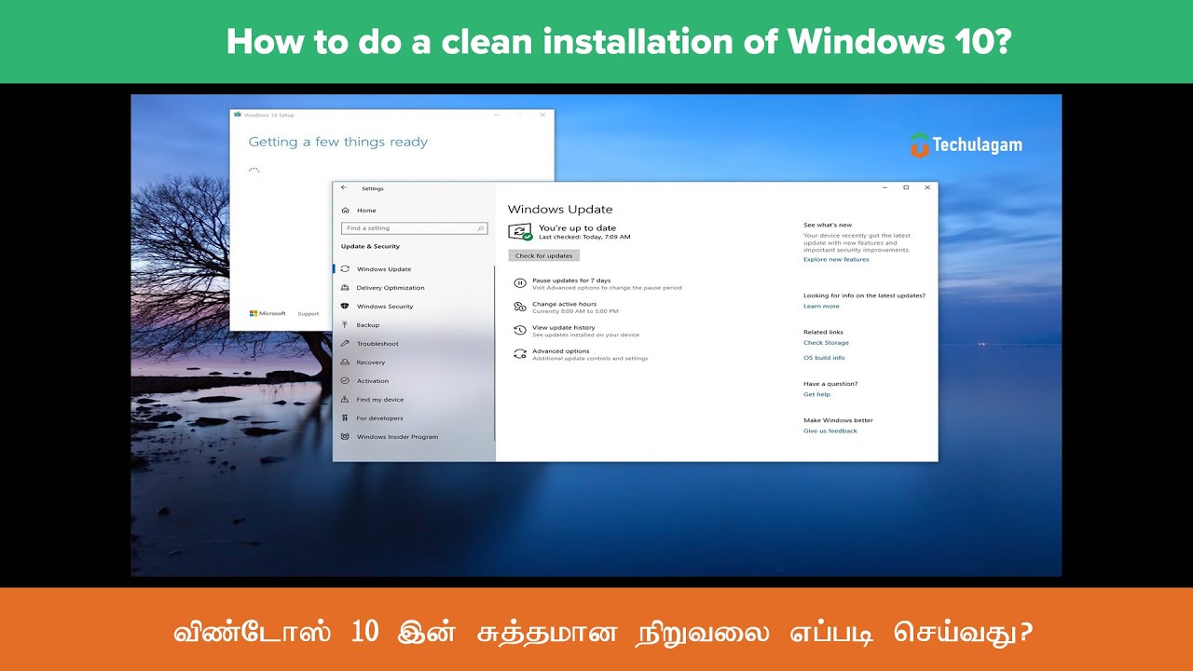Click the Get help link
The image size is (1193, 671).
816,394
